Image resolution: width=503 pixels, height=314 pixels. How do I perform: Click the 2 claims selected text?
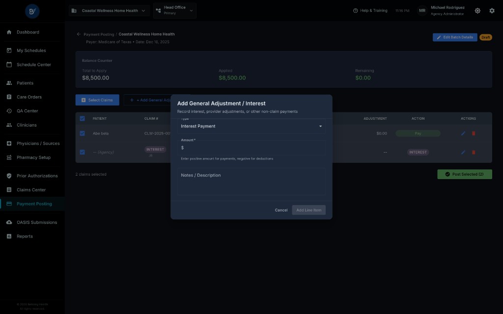[x=91, y=174]
